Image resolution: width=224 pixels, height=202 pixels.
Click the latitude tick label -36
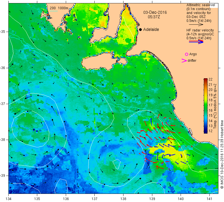pyautogui.click(x=3, y=68)
